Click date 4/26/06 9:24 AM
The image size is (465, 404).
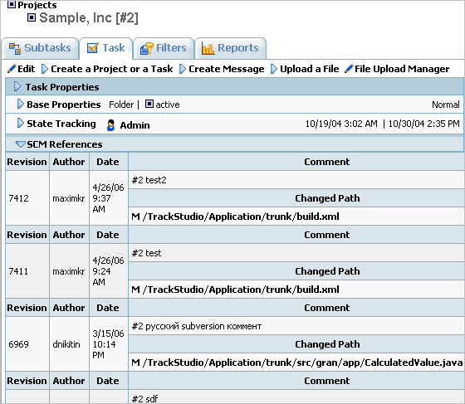(x=108, y=271)
